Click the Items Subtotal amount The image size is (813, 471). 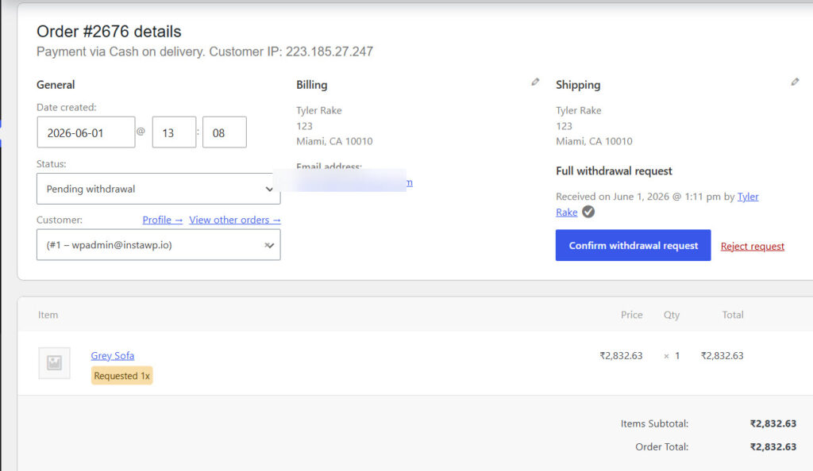[x=773, y=423]
